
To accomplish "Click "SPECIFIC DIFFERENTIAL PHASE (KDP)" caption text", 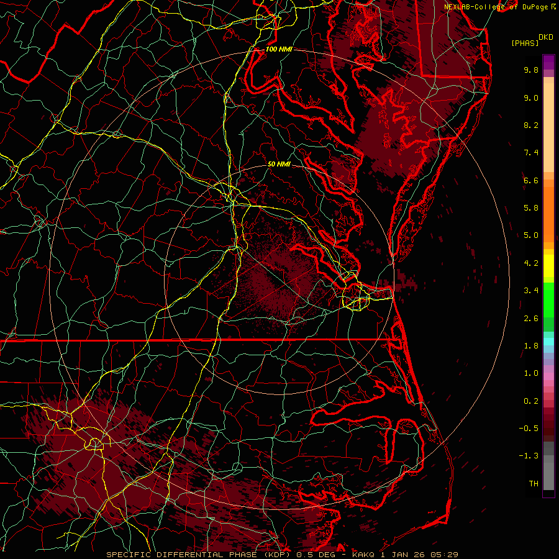I will tap(199, 555).
